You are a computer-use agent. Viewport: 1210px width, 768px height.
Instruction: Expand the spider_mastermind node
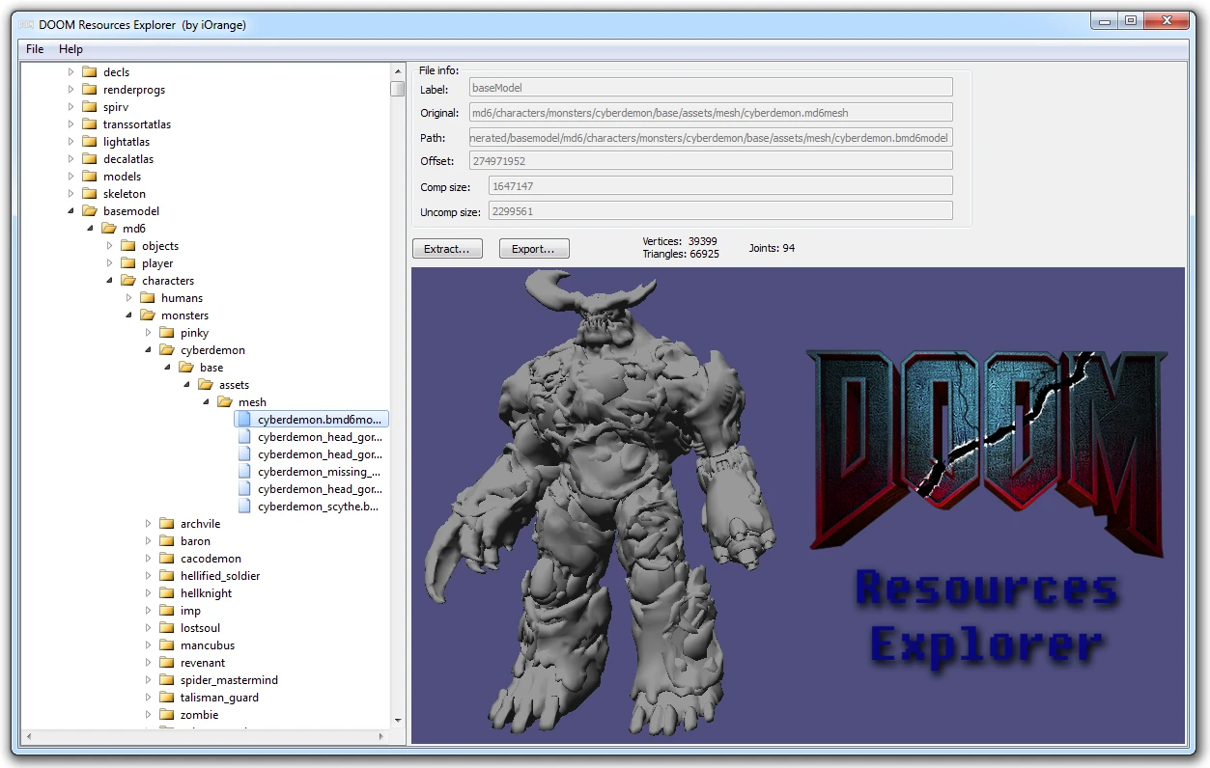tap(147, 679)
